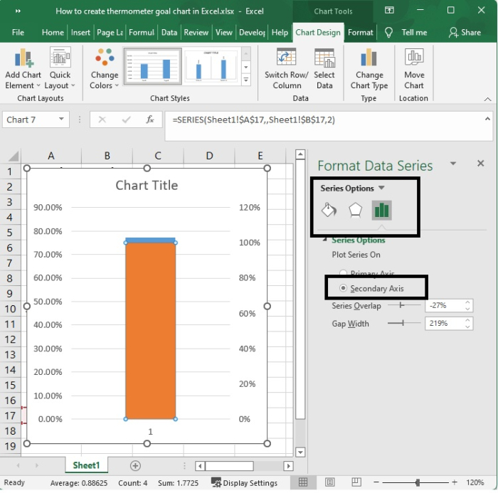Click the Gap Width slider
This screenshot has width=498, height=493.
[x=404, y=324]
